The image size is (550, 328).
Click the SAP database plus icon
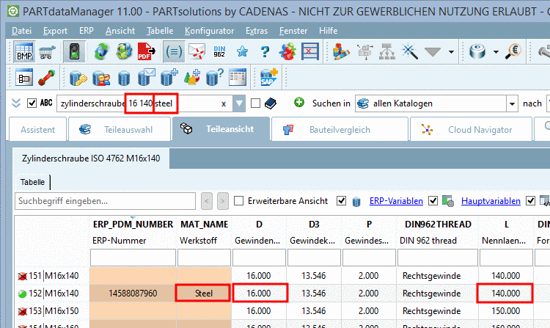[x=268, y=78]
